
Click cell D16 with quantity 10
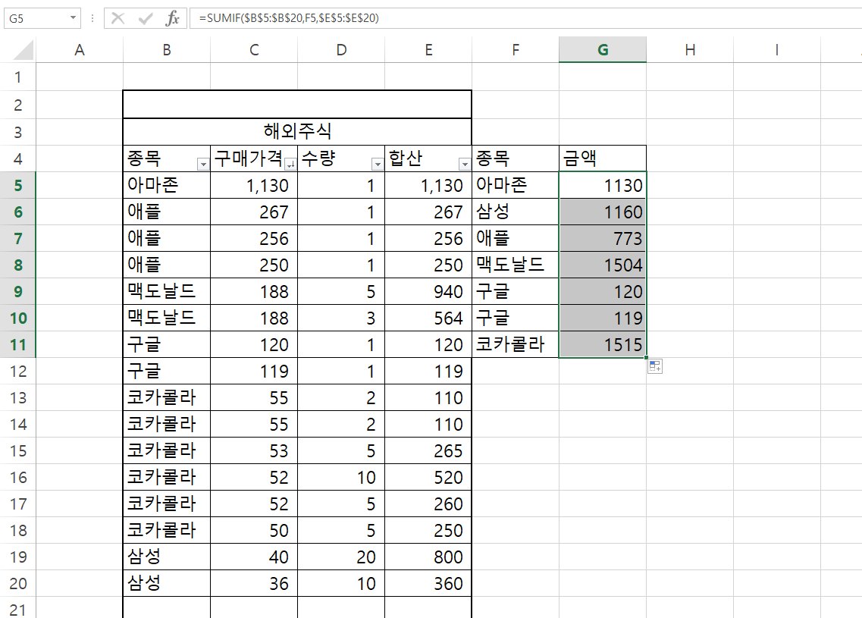[341, 477]
